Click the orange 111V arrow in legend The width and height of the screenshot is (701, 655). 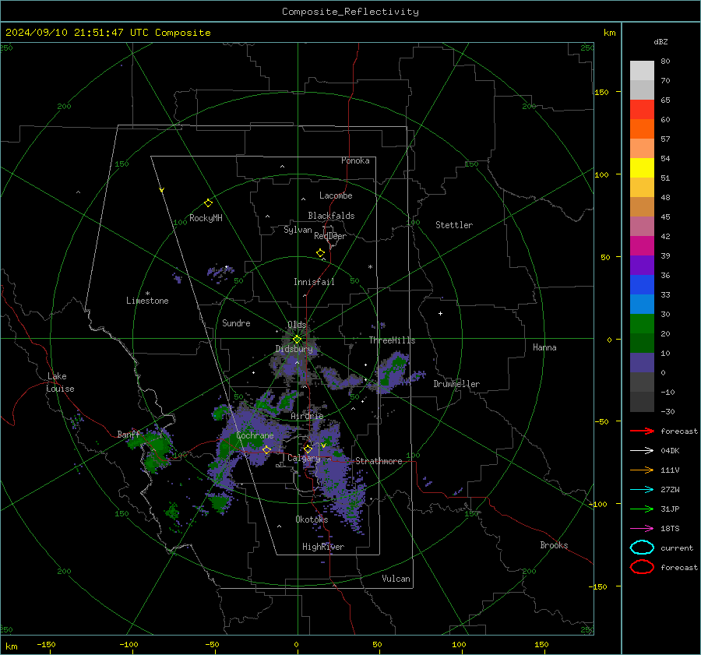coord(642,470)
